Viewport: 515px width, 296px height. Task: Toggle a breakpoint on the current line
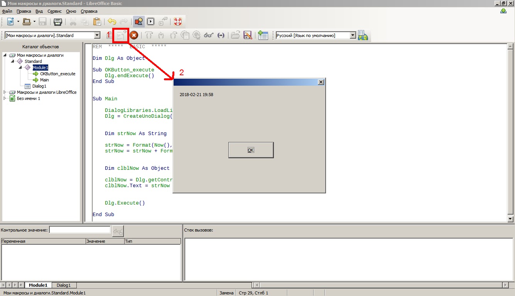185,36
